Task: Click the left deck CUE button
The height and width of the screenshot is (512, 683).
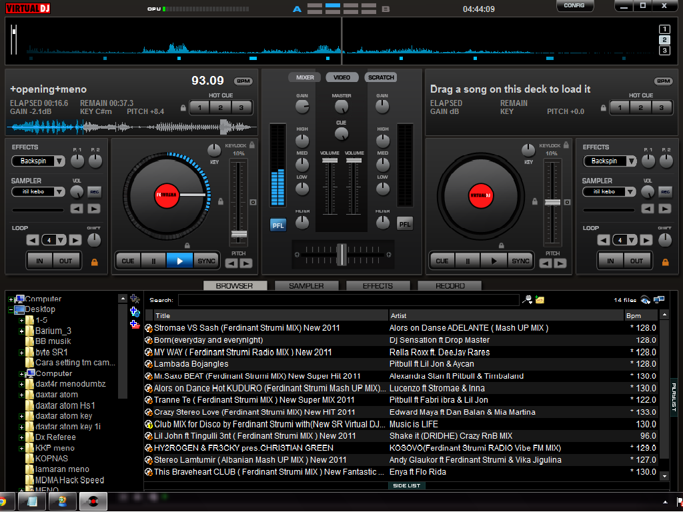Action: [x=127, y=261]
